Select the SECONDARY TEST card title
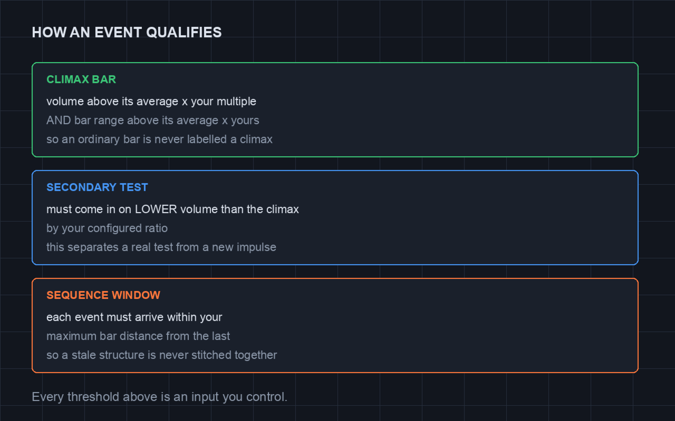The width and height of the screenshot is (675, 421). [x=97, y=187]
